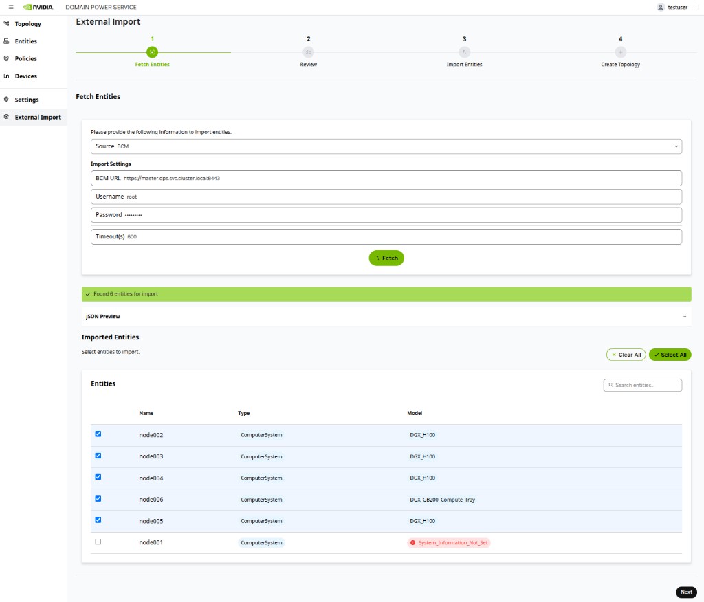Click the DGX_H100 model for node005
The image size is (704, 602).
click(x=423, y=521)
